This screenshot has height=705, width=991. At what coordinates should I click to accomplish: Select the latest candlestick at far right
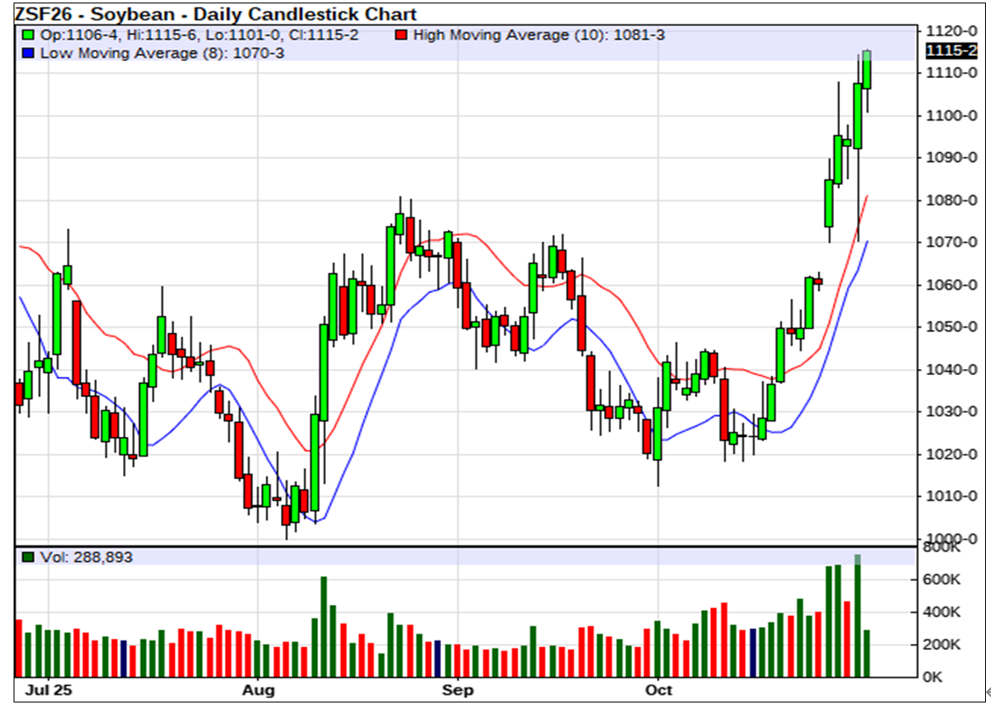point(866,70)
